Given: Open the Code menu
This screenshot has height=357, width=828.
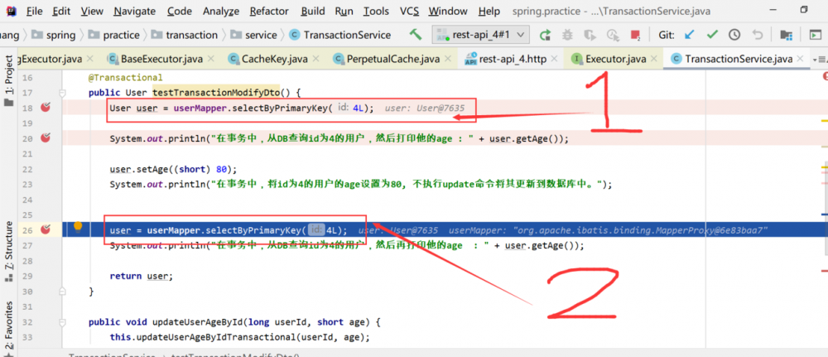Looking at the screenshot, I should click(180, 11).
